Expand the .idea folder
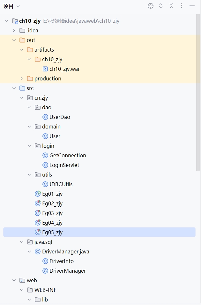Image resolution: width=201 pixels, height=305 pixels. pos(14,30)
